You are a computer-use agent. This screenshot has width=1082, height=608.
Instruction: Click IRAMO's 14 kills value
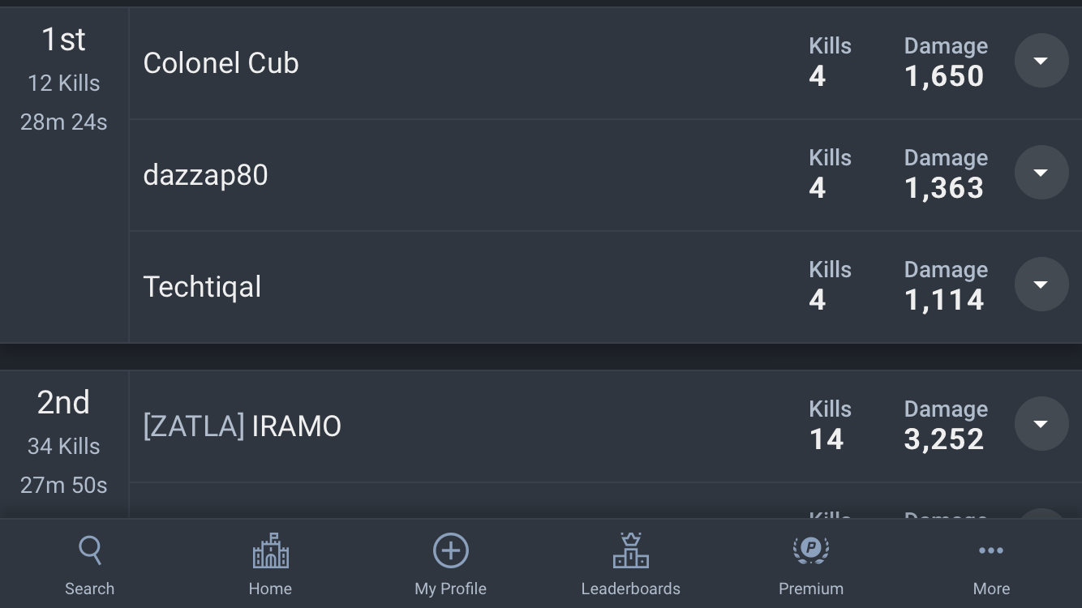pyautogui.click(x=827, y=439)
